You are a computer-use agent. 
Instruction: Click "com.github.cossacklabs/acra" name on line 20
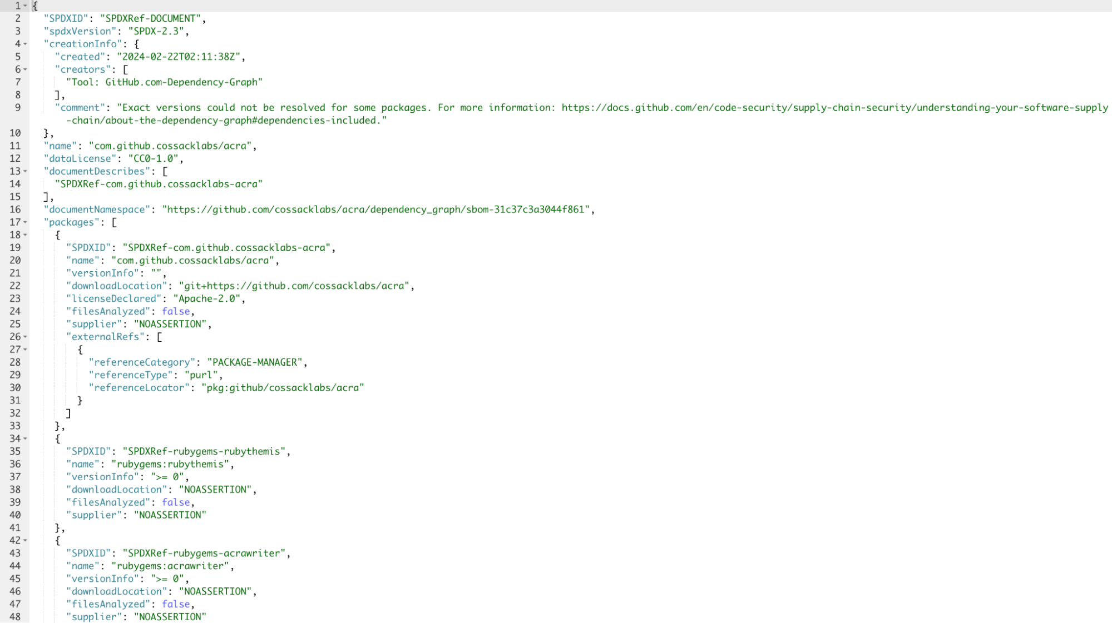[192, 260]
